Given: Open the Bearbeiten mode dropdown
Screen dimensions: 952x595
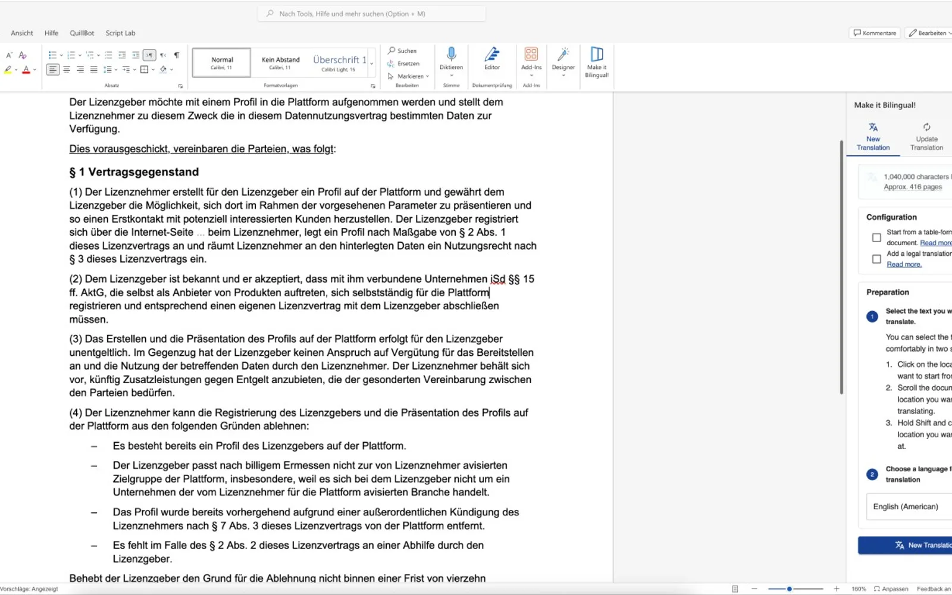Looking at the screenshot, I should pyautogui.click(x=930, y=33).
